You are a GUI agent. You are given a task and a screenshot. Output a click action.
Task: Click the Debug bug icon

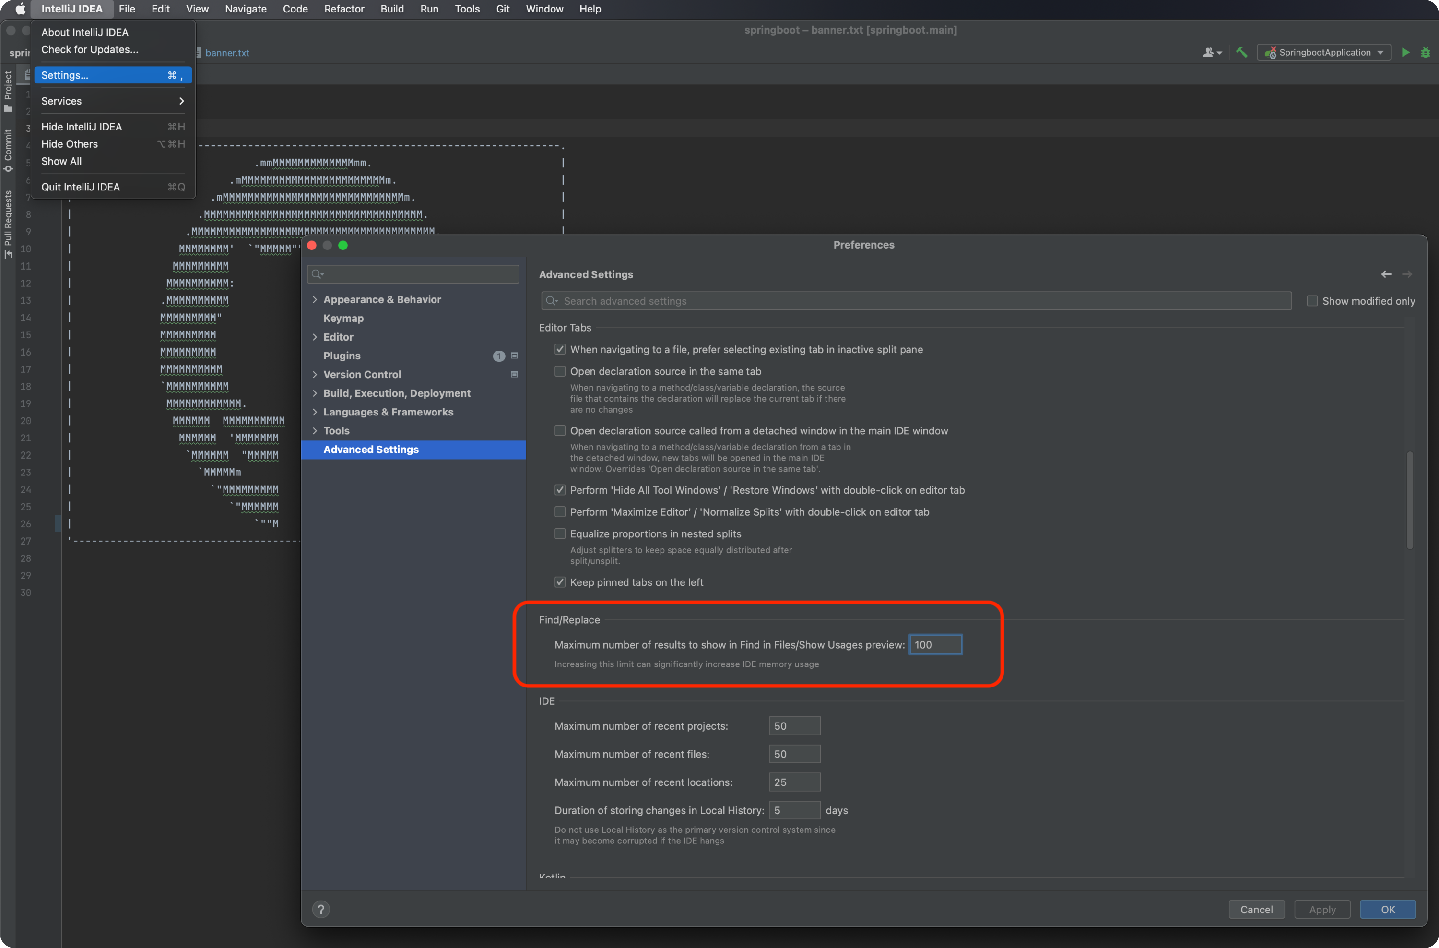(1425, 53)
